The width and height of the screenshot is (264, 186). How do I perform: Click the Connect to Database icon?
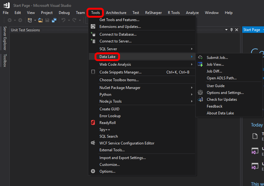click(x=93, y=34)
